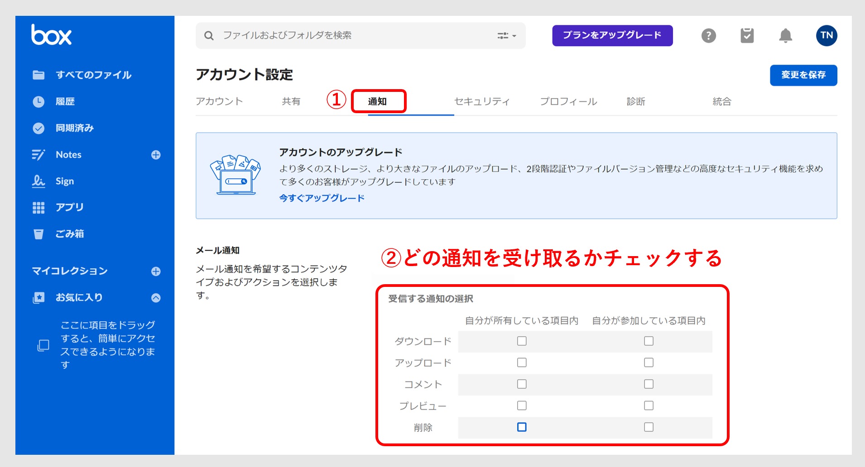Click the 受信する通知の選択 label

click(x=431, y=299)
